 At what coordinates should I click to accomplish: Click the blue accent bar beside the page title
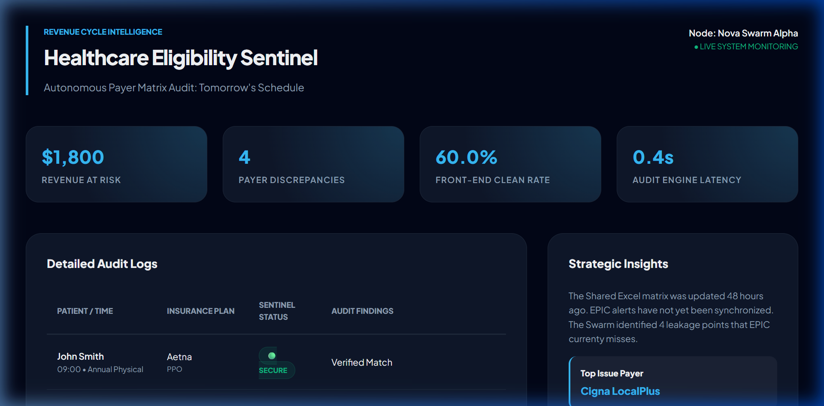click(28, 60)
